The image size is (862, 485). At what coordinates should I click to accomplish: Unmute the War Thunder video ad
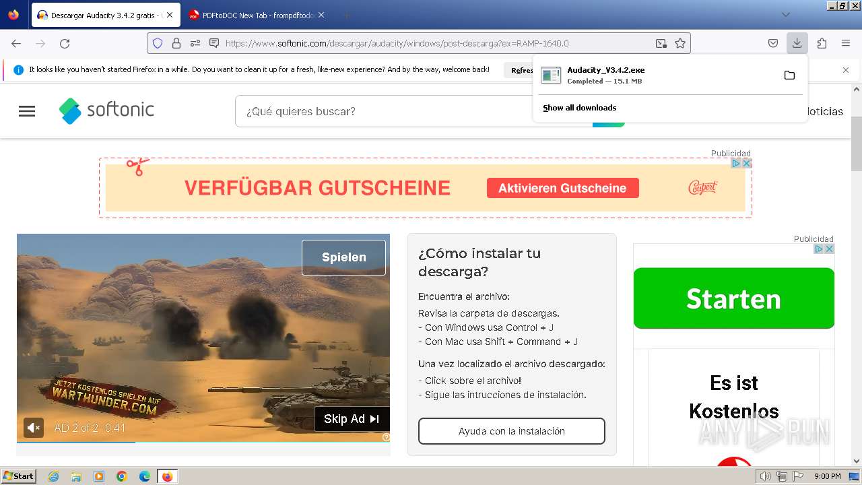(x=34, y=427)
